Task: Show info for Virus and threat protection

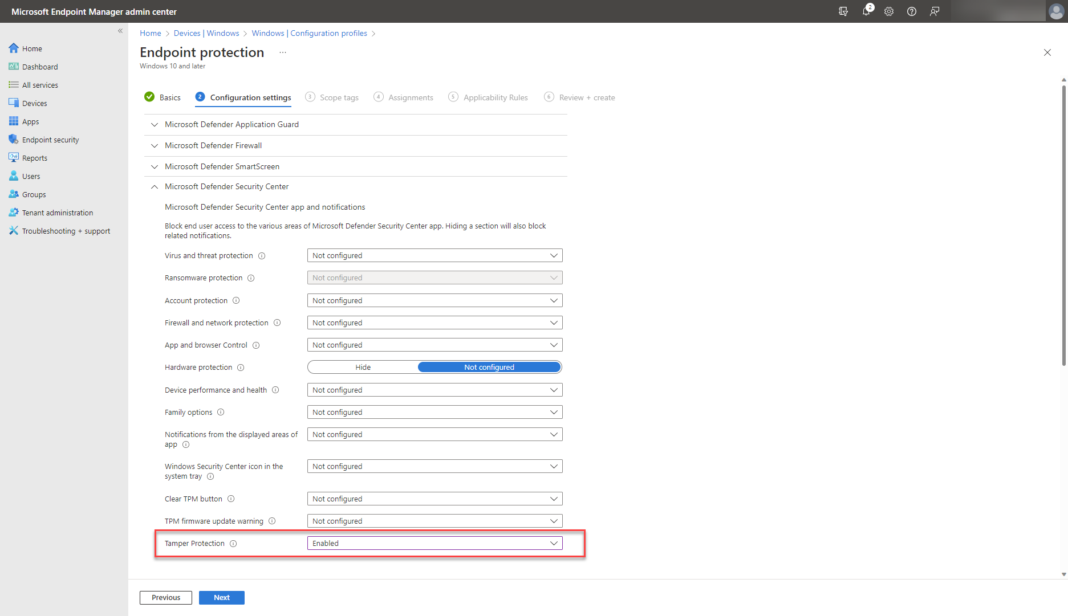Action: 262,256
